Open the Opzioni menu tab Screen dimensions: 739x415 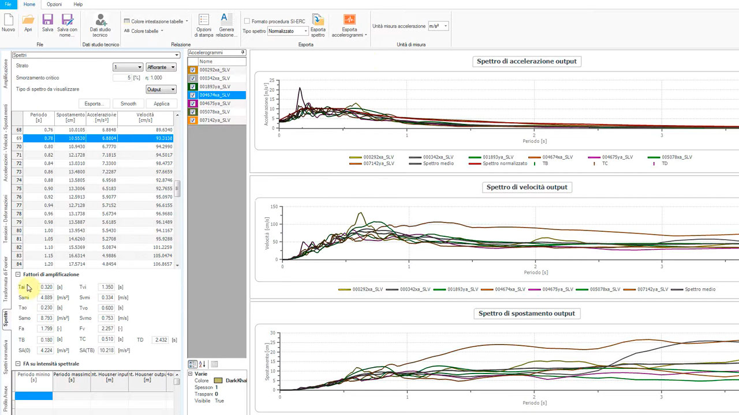(54, 4)
